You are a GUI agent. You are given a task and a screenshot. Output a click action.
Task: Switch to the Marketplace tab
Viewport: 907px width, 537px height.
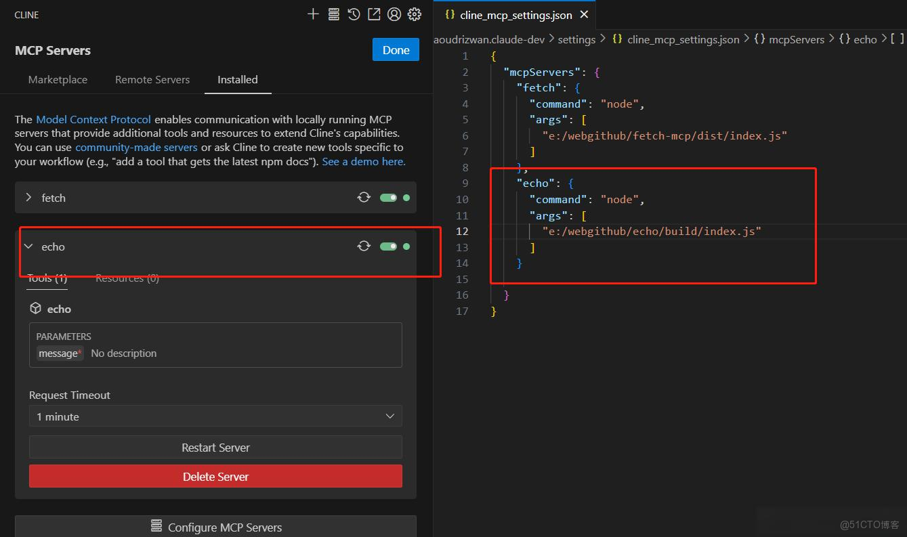(x=58, y=80)
